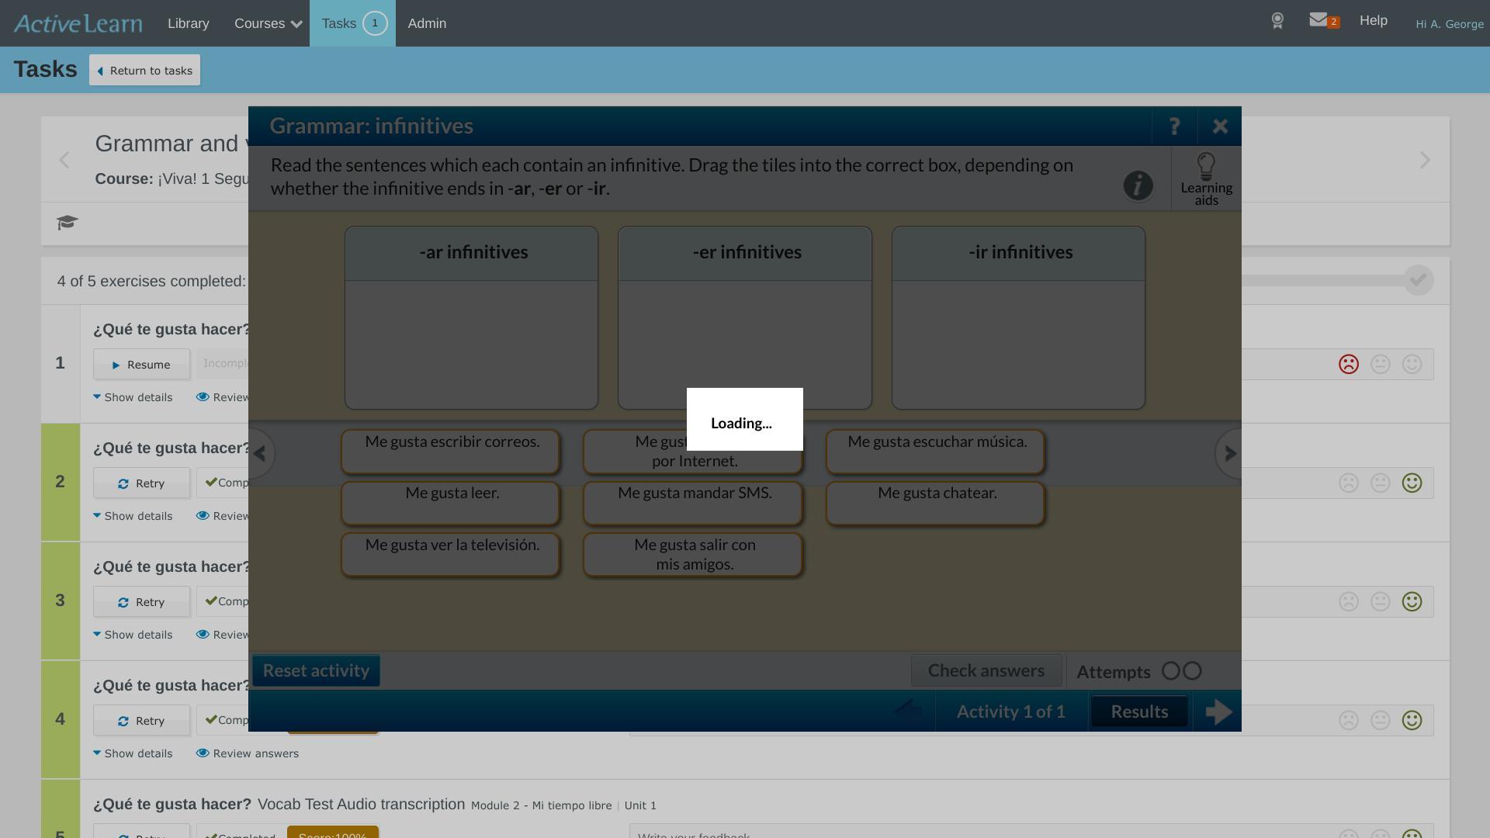The width and height of the screenshot is (1490, 838).
Task: Expand Show details for exercise 1
Action: 133,397
